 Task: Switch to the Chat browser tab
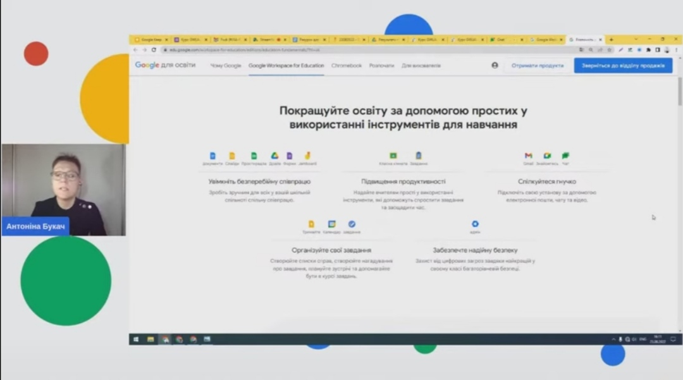[x=506, y=40]
